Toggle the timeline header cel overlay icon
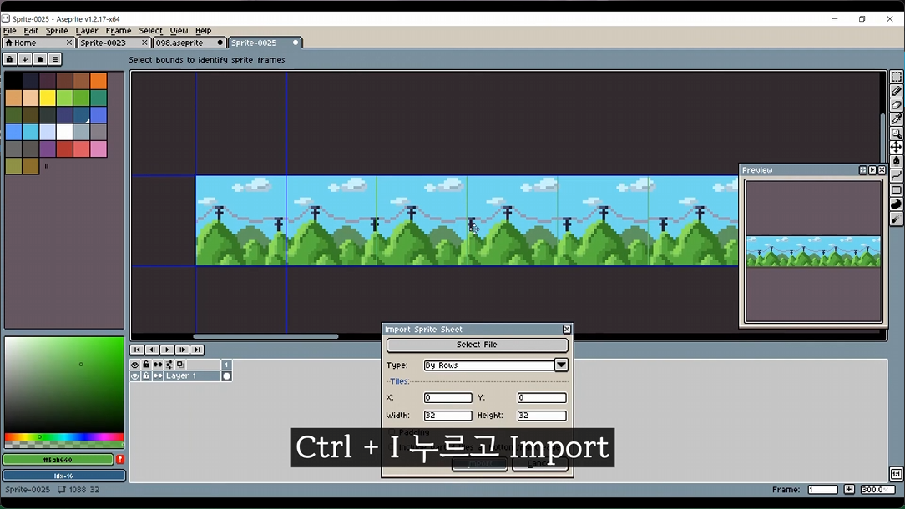Image resolution: width=905 pixels, height=509 pixels. click(180, 365)
